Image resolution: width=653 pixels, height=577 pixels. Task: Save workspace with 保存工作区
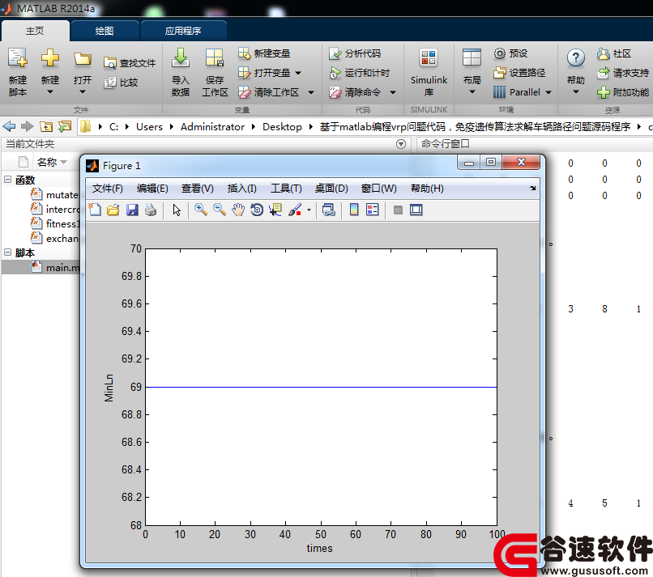215,71
